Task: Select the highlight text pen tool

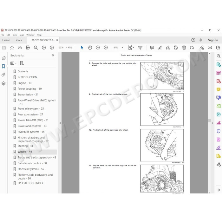Action: tap(160, 48)
